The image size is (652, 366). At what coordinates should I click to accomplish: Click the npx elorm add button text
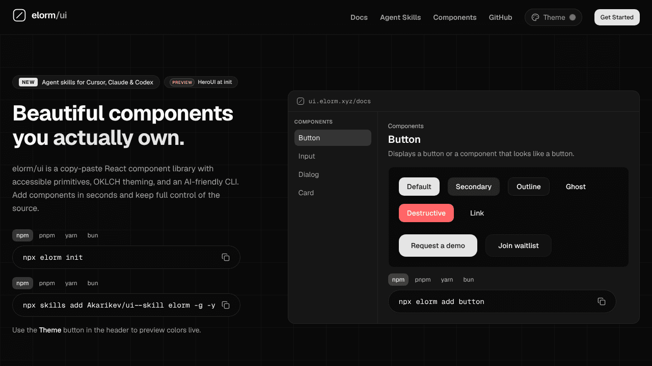click(442, 301)
